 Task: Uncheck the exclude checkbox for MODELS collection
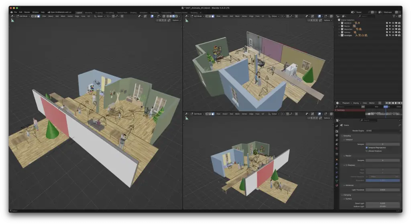[x=387, y=23]
